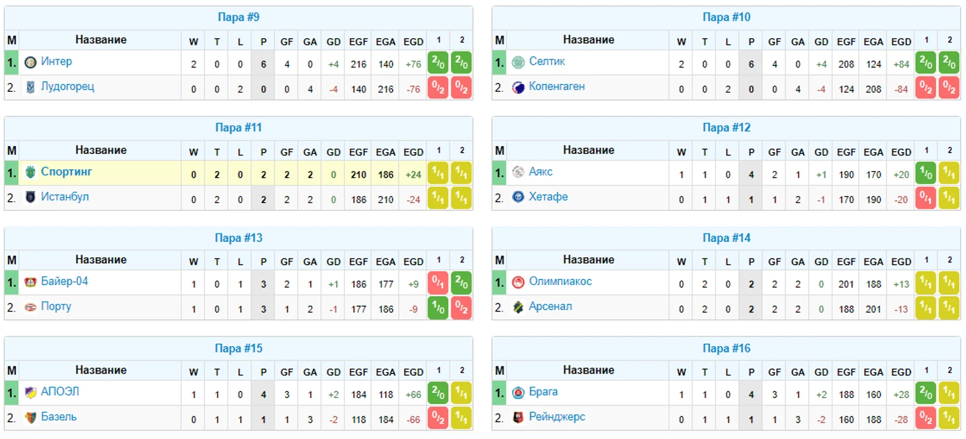This screenshot has height=439, width=966.
Task: Click the Sporting club crest icon
Action: coord(30,173)
